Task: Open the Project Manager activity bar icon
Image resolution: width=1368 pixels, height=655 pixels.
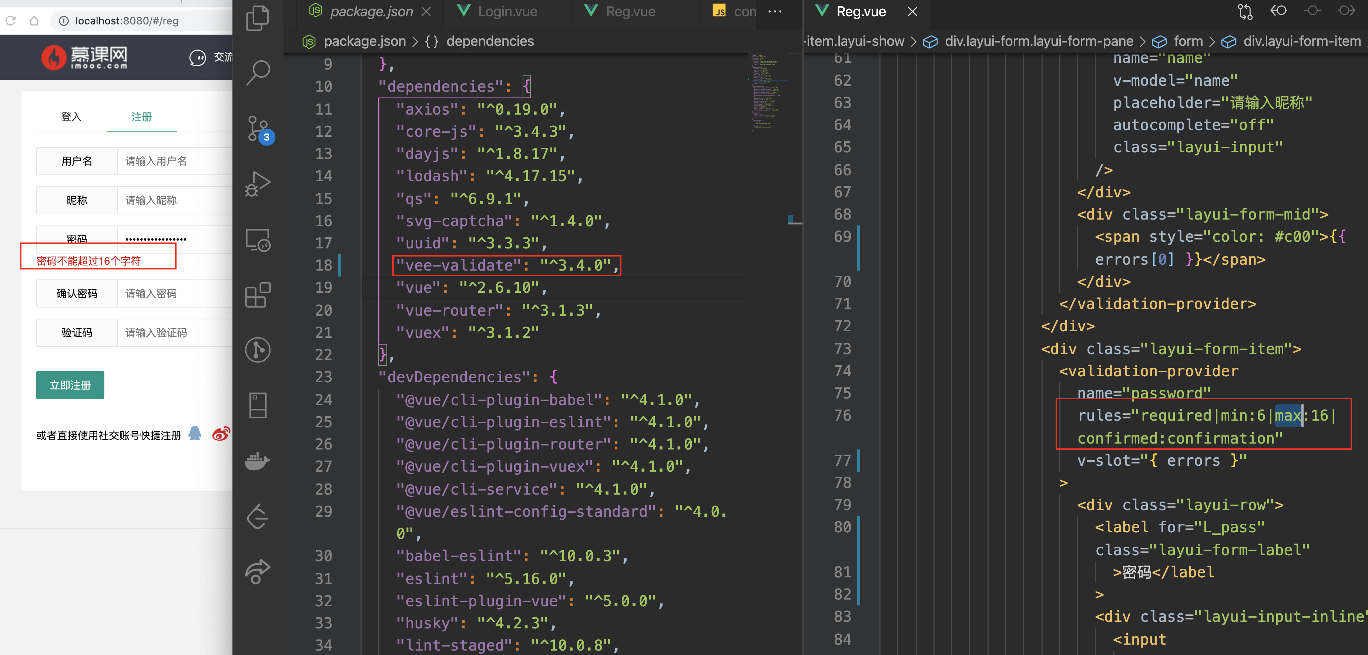Action: 258,406
